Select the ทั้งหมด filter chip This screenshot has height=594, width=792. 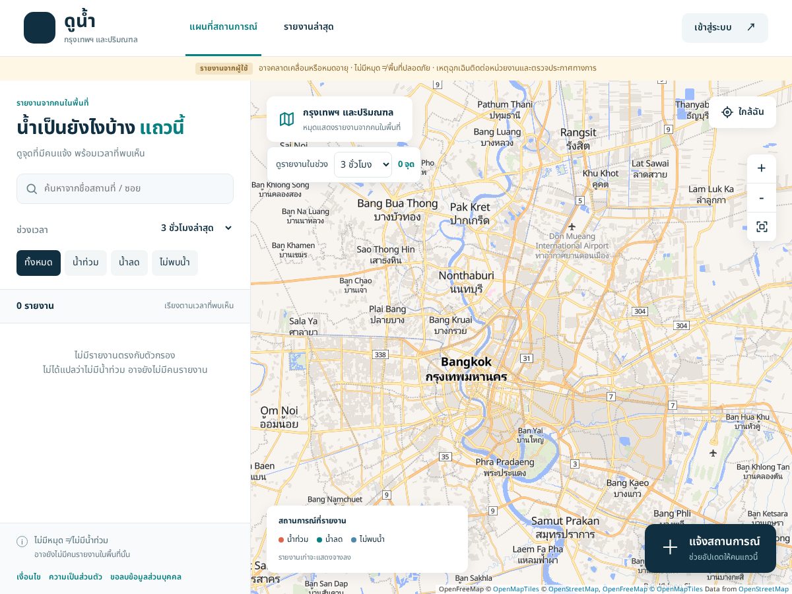tap(38, 263)
